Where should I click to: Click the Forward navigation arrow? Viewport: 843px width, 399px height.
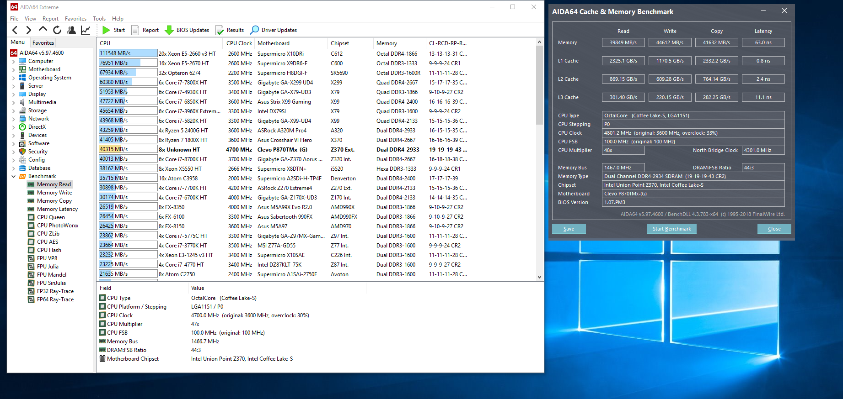(x=28, y=30)
